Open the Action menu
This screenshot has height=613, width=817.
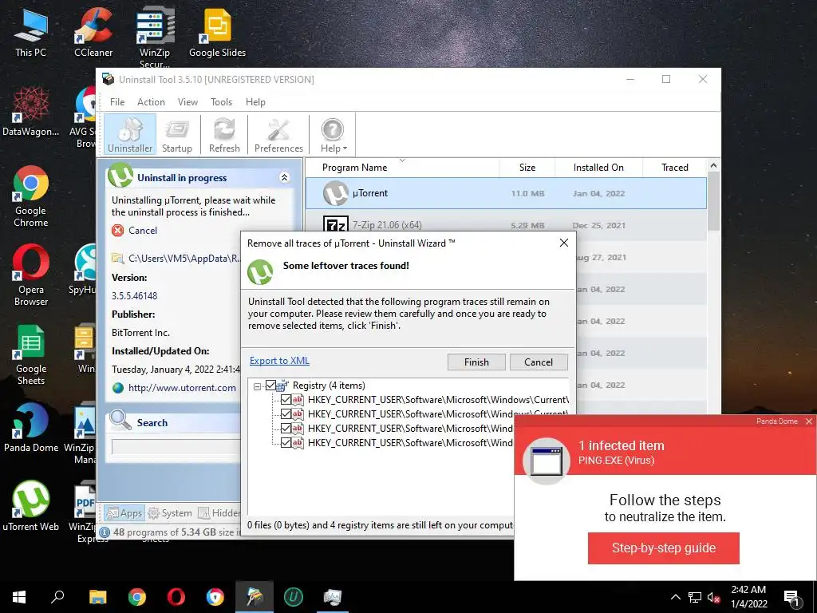(x=151, y=102)
